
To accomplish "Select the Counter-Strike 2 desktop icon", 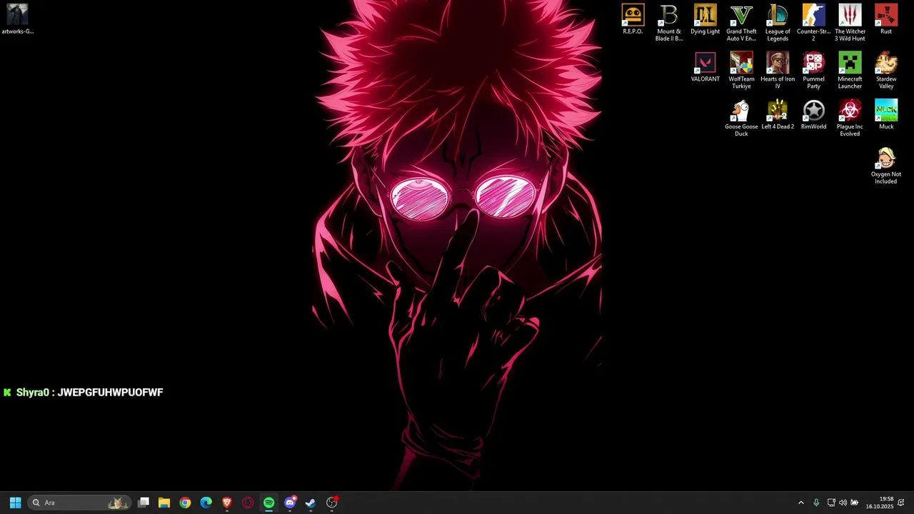I will pyautogui.click(x=813, y=23).
